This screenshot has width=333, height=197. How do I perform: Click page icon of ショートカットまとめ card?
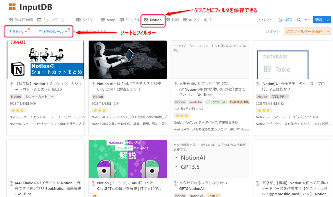11,84
